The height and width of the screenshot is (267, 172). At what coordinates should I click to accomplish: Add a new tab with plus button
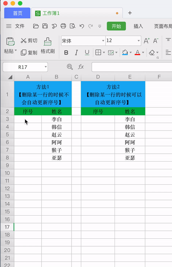click(130, 13)
